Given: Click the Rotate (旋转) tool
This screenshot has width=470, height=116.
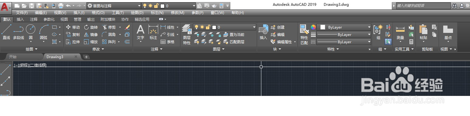Looking at the screenshot, I should coord(91,27).
